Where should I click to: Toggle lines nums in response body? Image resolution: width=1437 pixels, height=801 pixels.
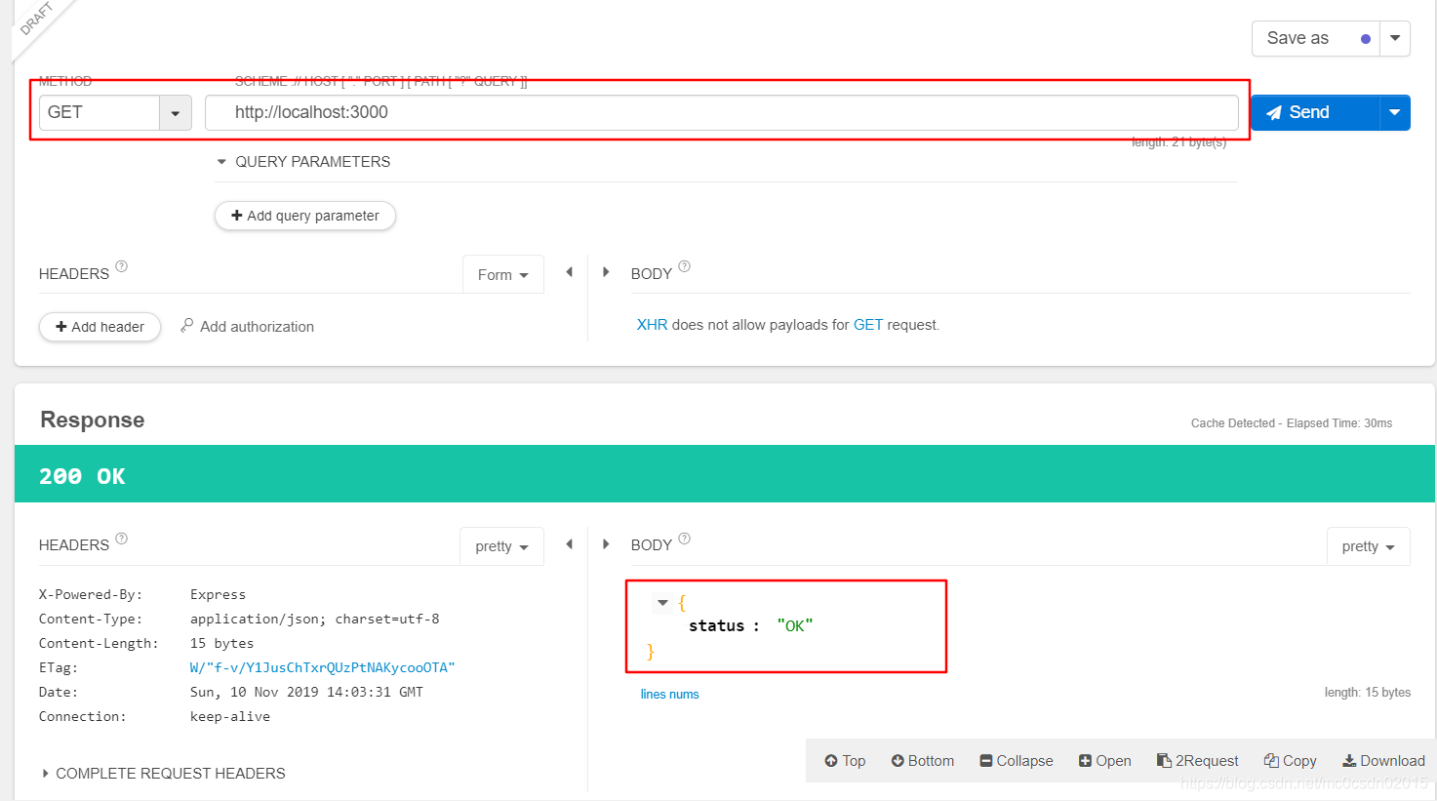pos(669,695)
